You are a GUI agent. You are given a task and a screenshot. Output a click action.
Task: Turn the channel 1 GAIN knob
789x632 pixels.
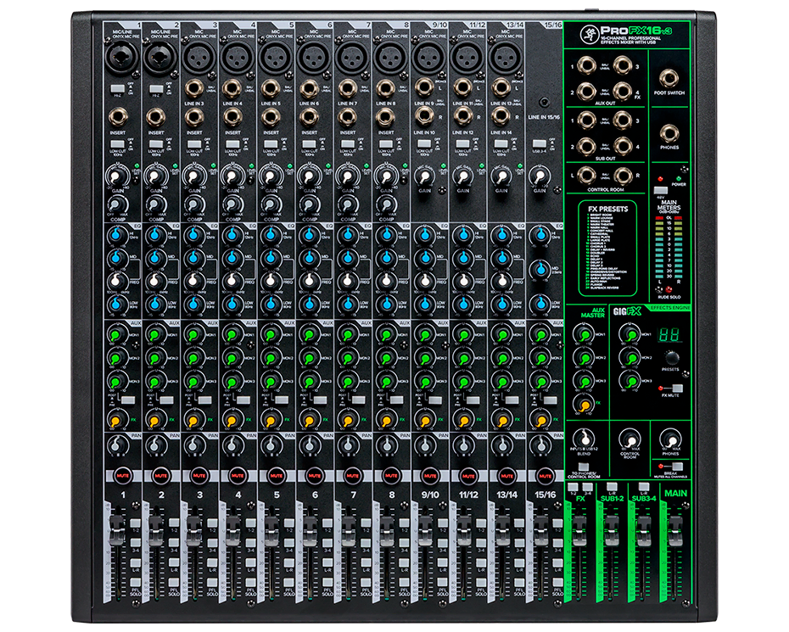(117, 176)
